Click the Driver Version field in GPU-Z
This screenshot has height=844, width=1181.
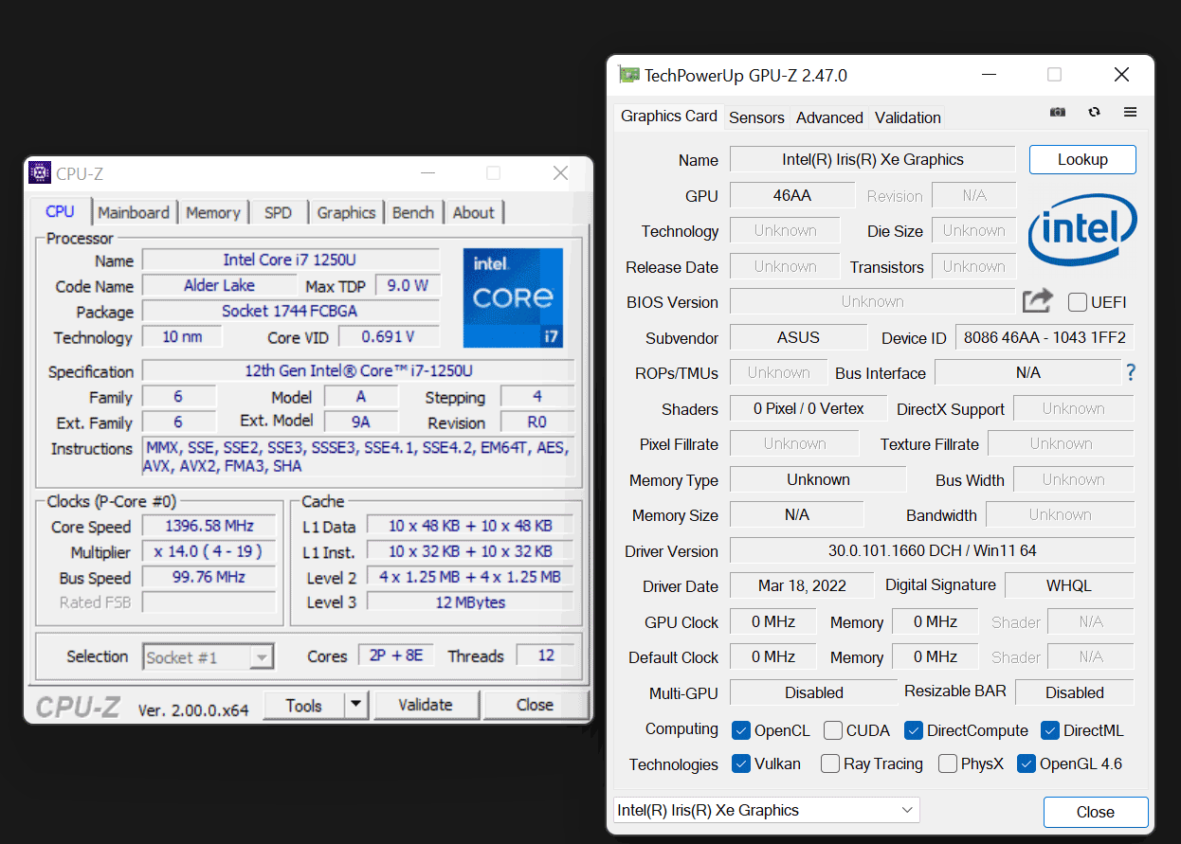point(933,550)
